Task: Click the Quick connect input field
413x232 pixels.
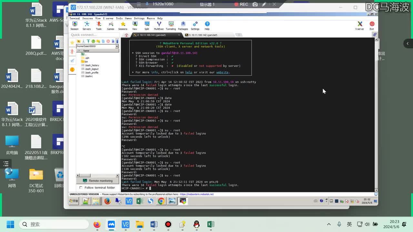Action: 94,35
